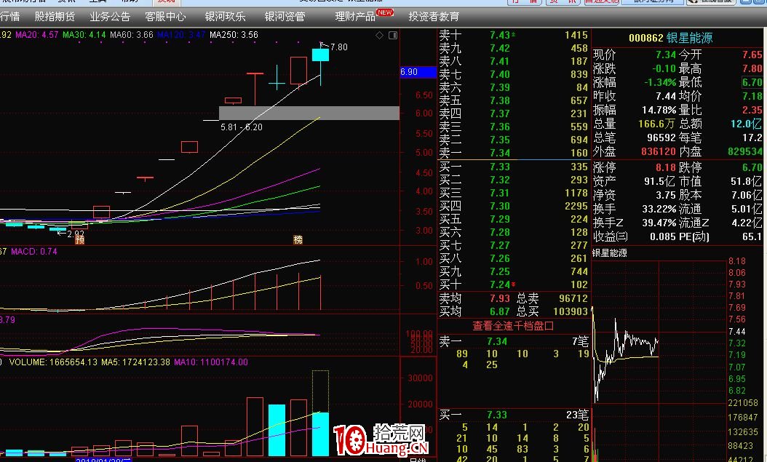
Task: Click the MACD: 0.74 indicator label
Action: click(34, 251)
